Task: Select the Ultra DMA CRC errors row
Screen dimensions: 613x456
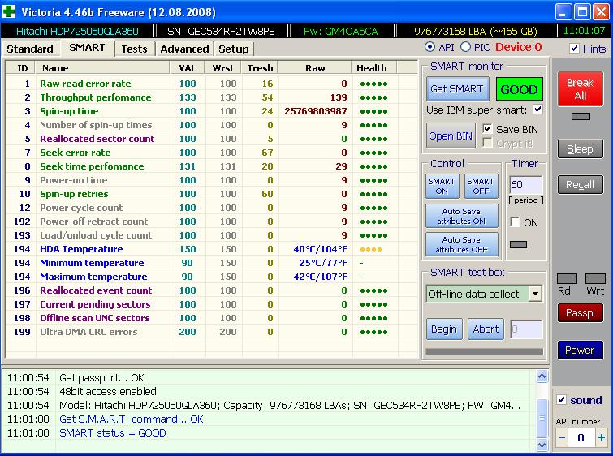Action: coord(211,332)
